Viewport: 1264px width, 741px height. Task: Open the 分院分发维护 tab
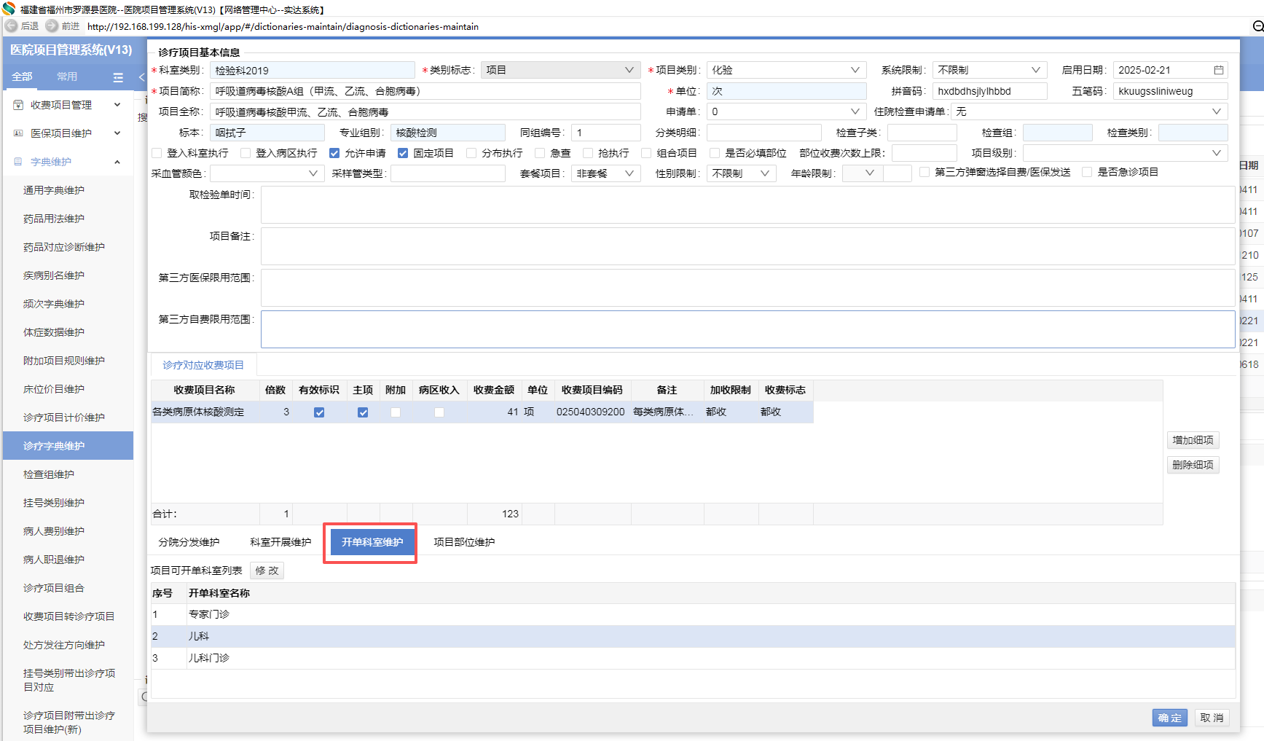click(x=189, y=542)
